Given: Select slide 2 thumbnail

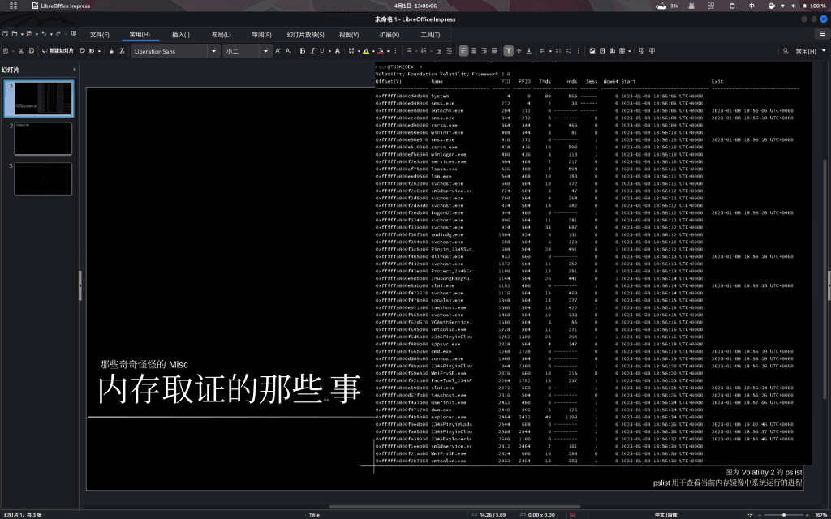Looking at the screenshot, I should [x=43, y=139].
